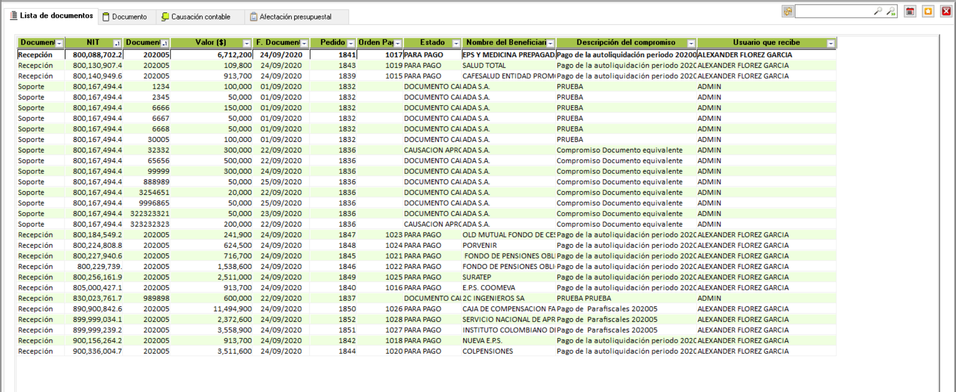Select the Lista de documentos tab

click(x=52, y=16)
